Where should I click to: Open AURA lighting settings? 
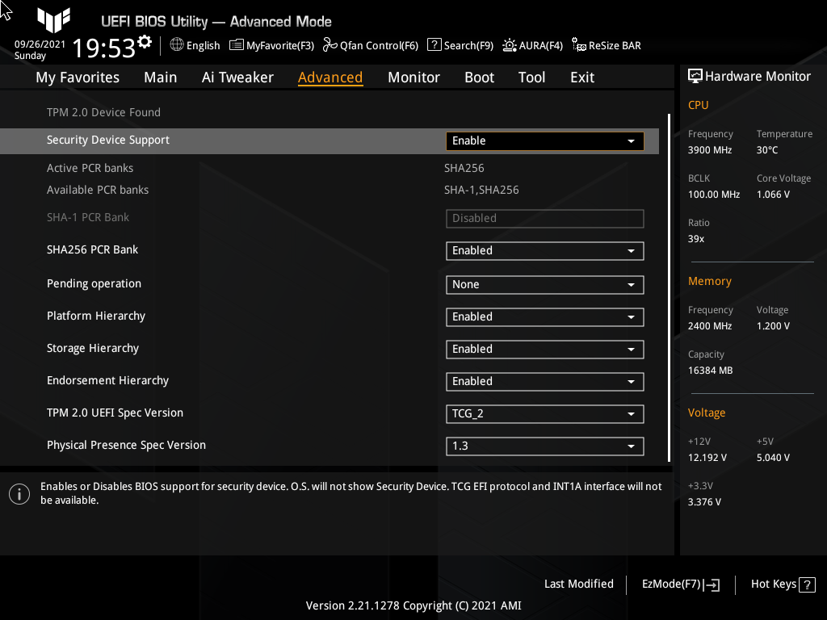point(532,45)
